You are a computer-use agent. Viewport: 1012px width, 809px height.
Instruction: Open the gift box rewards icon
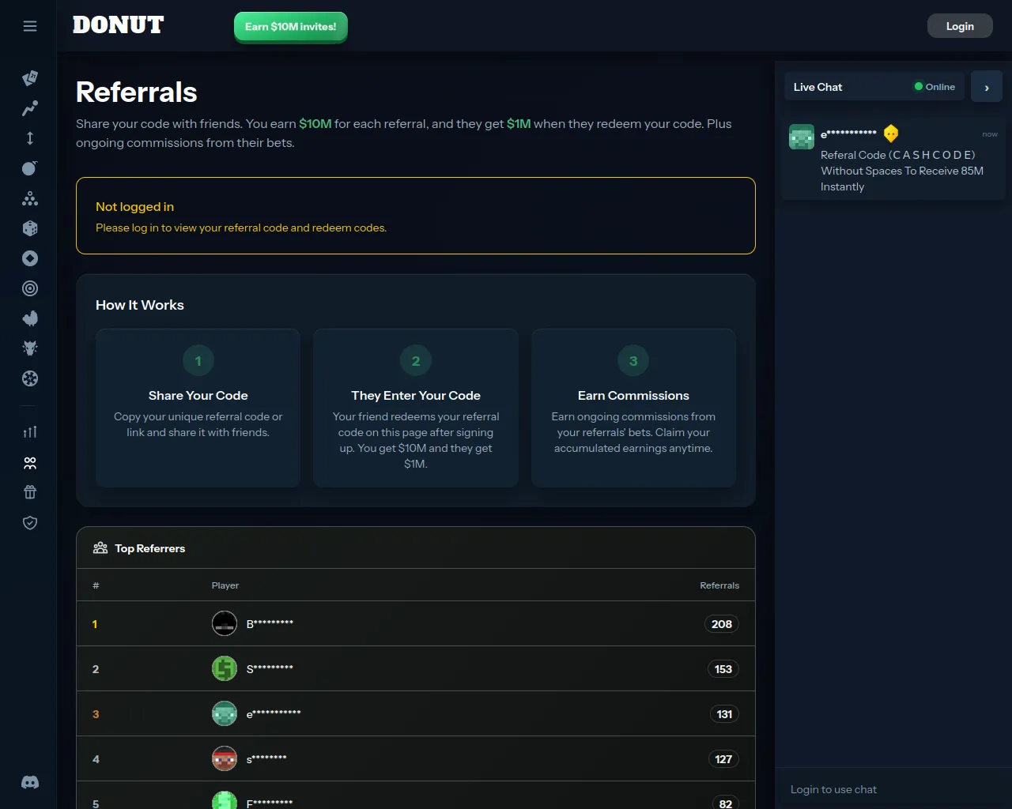(x=30, y=492)
